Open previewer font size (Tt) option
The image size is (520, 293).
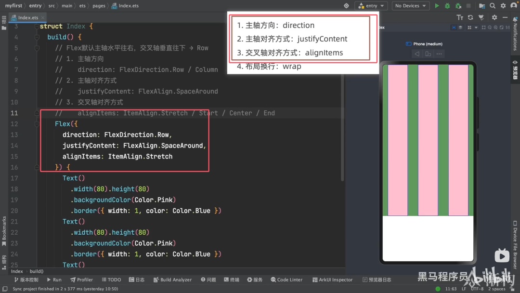coord(460,17)
